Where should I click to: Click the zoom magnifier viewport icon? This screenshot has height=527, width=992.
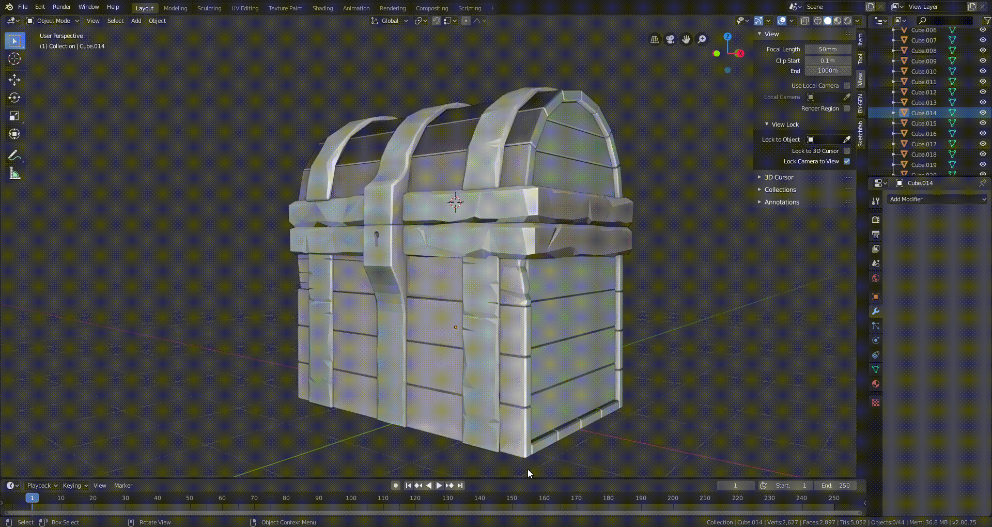coord(702,40)
